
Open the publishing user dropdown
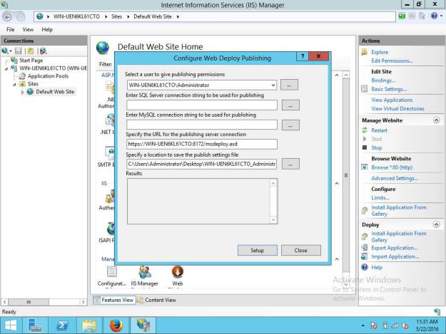[x=273, y=85]
